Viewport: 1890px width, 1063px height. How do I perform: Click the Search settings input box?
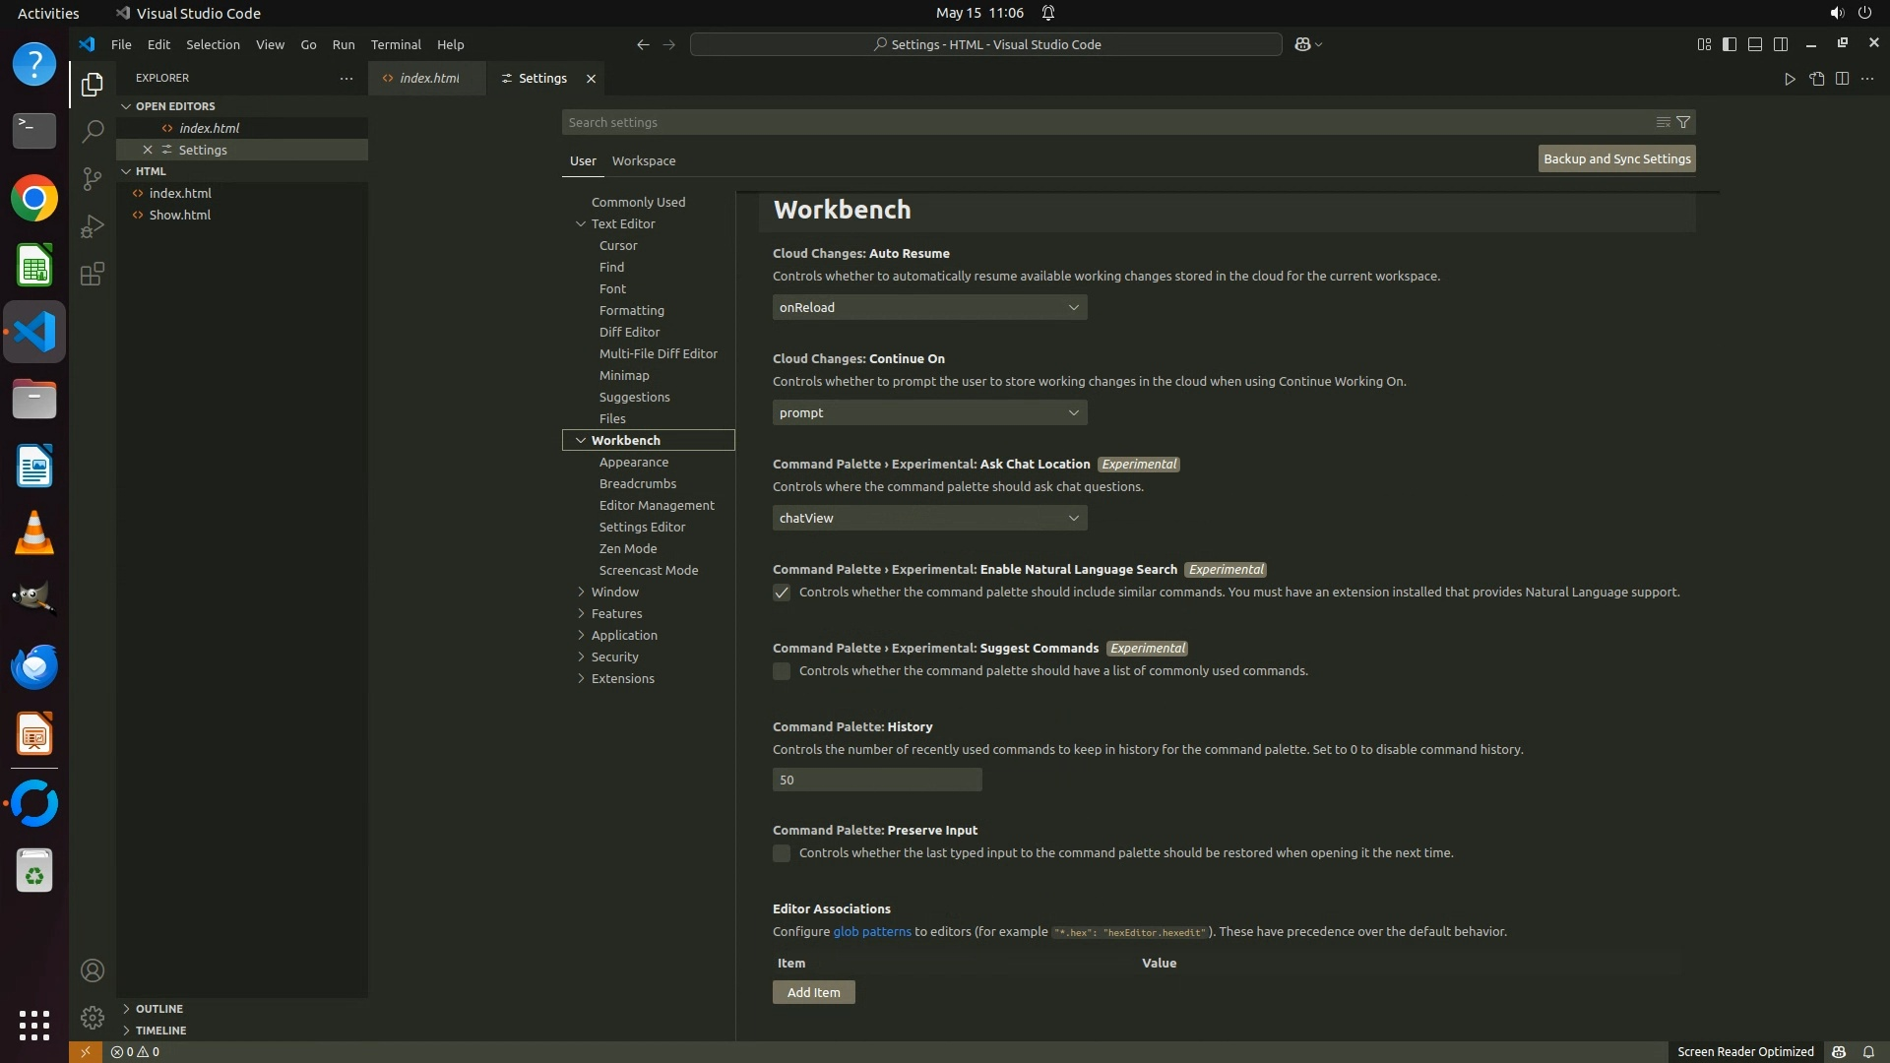tap(1102, 122)
